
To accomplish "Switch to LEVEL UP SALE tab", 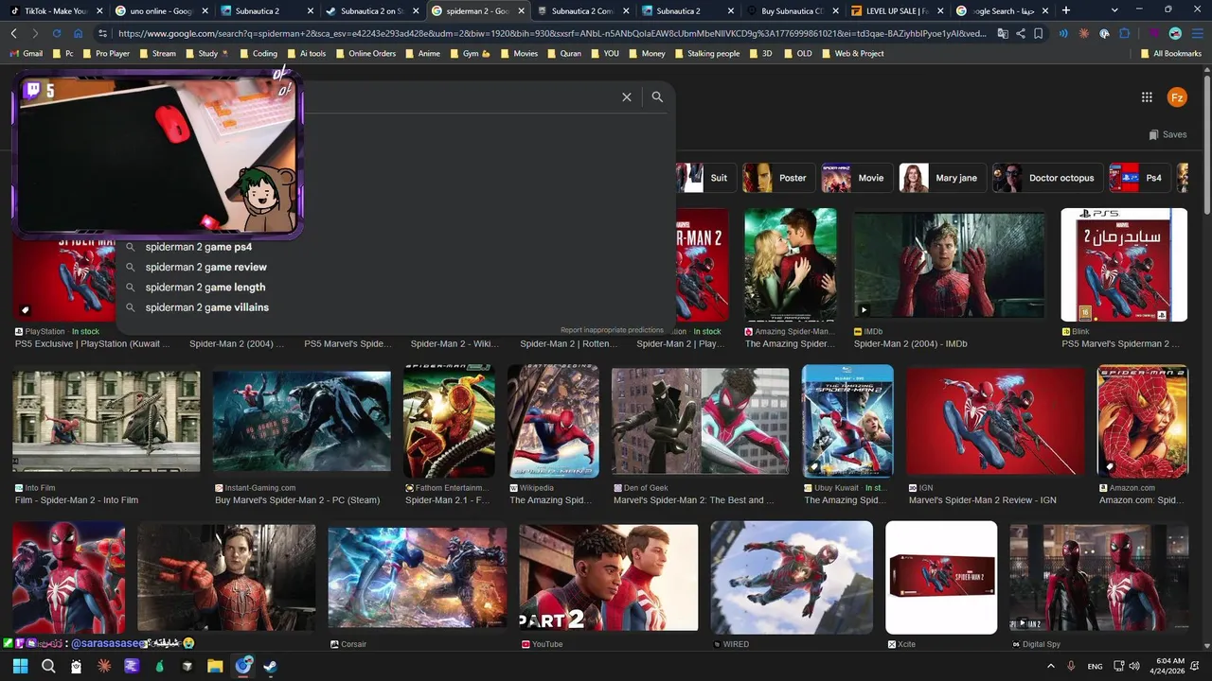I will 896,10.
